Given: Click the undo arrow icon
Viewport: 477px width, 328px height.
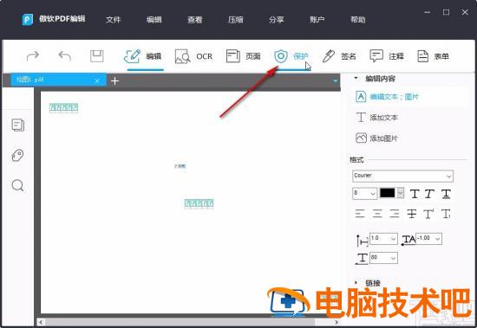Looking at the screenshot, I should tap(64, 56).
